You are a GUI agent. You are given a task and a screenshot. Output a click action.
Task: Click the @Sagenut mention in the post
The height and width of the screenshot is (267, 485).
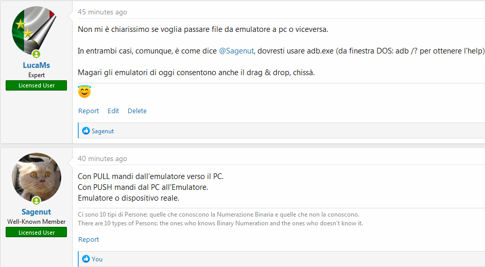click(x=236, y=51)
